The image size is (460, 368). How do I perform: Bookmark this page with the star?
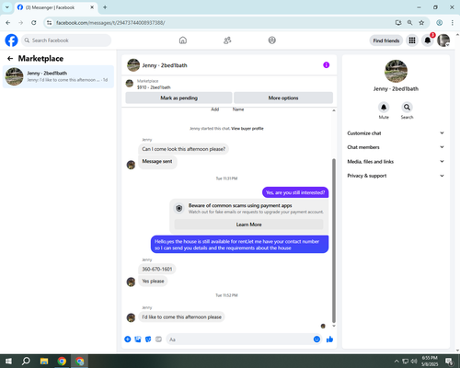click(421, 23)
